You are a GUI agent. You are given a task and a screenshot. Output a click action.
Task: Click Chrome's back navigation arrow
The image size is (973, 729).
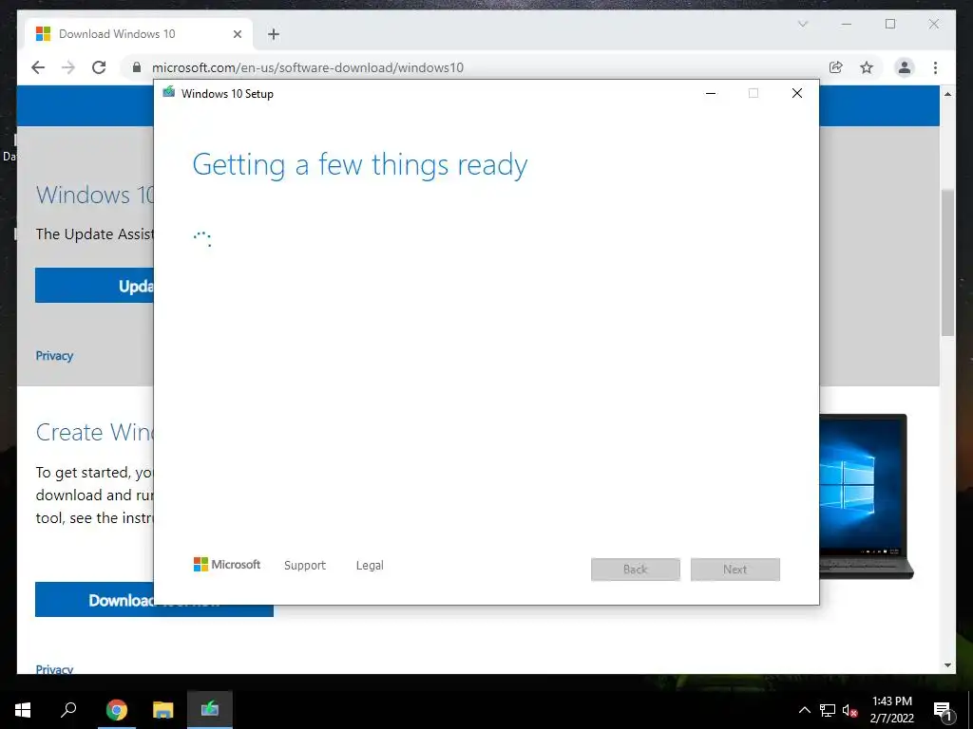38,67
